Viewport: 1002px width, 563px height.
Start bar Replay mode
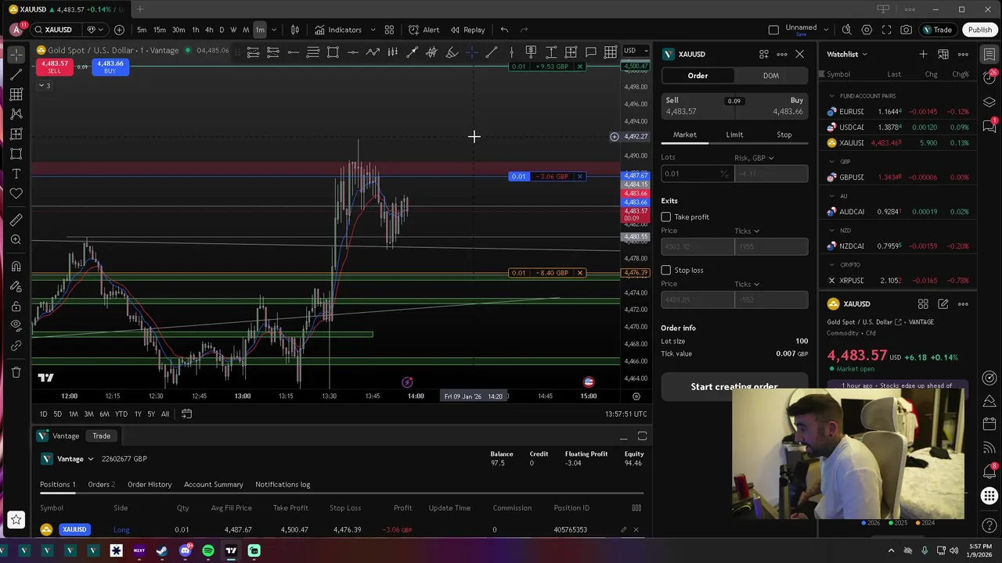point(467,30)
